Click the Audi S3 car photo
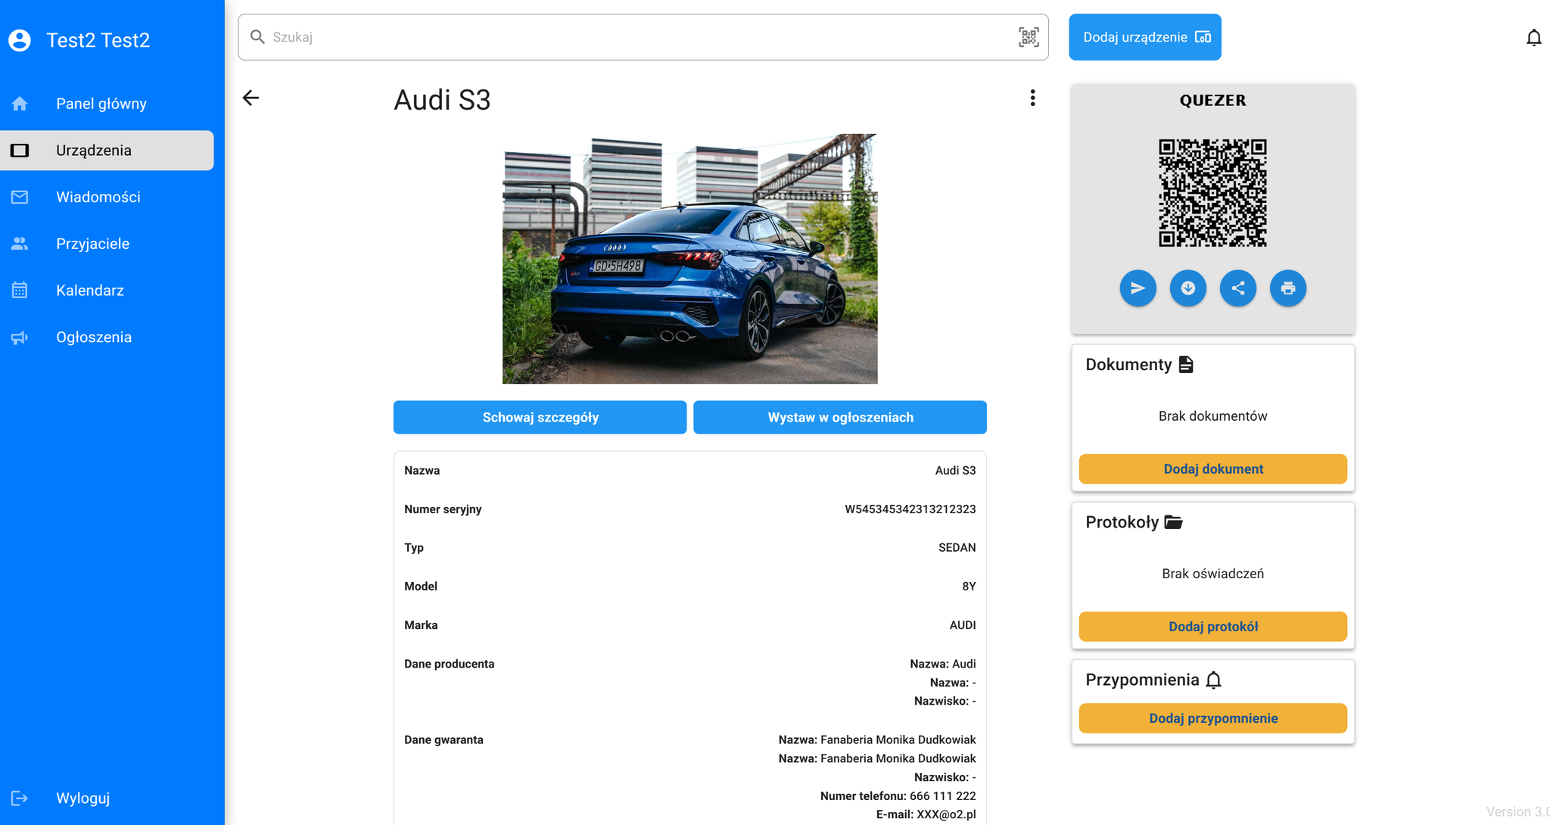 pyautogui.click(x=690, y=259)
